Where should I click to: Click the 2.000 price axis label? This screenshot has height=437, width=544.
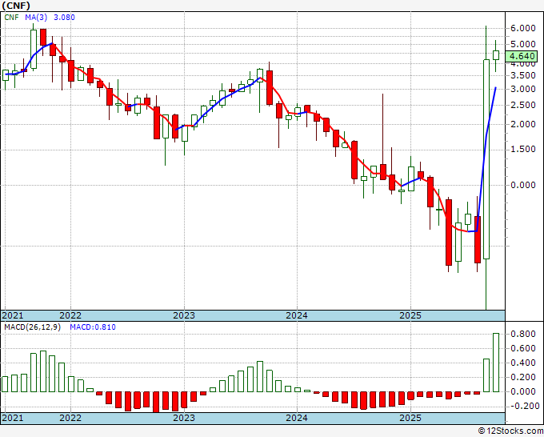pyautogui.click(x=523, y=125)
